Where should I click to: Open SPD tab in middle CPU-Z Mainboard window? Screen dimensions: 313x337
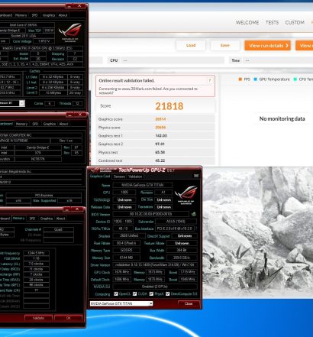coord(35,124)
